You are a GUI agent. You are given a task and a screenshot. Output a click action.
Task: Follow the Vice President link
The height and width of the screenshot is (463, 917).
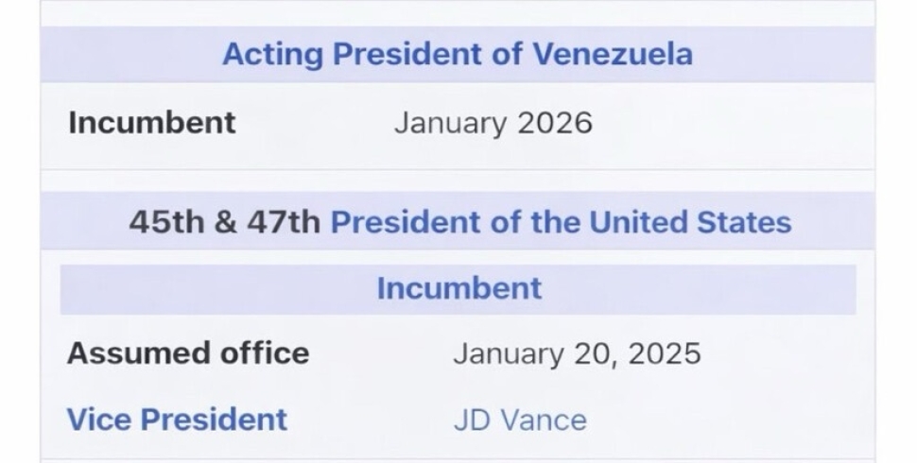coord(177,419)
